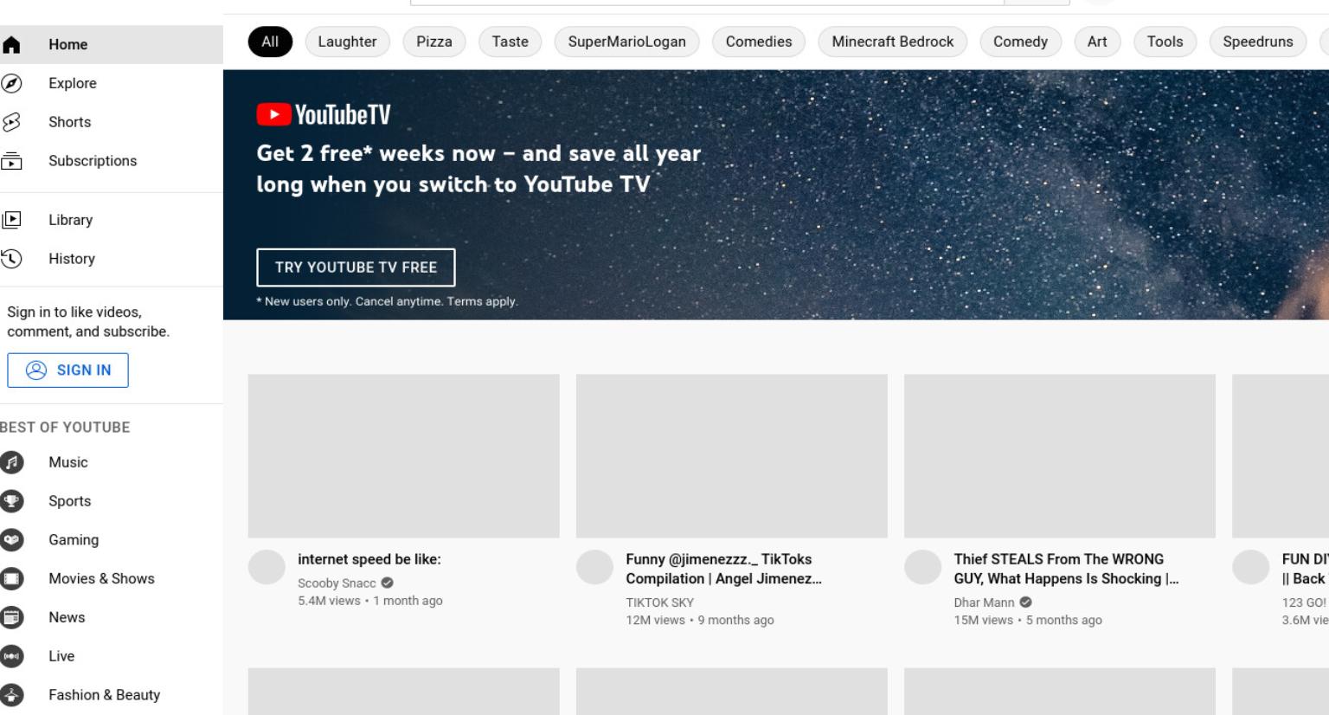Open Movies & Shows link
Viewport: 1329px width, 715px height.
(101, 578)
